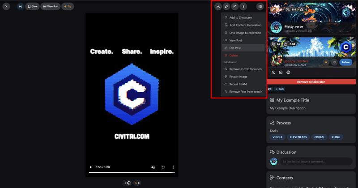Click the jboogx_creative Civitai hexagon badge
Image resolution: width=358 pixels, height=188 pixels.
(346, 47)
